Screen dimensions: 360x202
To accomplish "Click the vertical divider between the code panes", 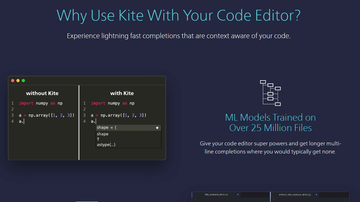I will (79, 123).
